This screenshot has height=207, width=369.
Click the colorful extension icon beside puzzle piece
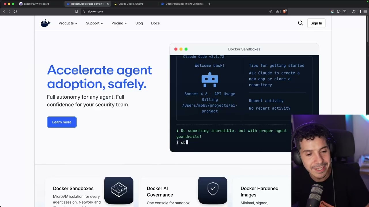[x=333, y=11]
